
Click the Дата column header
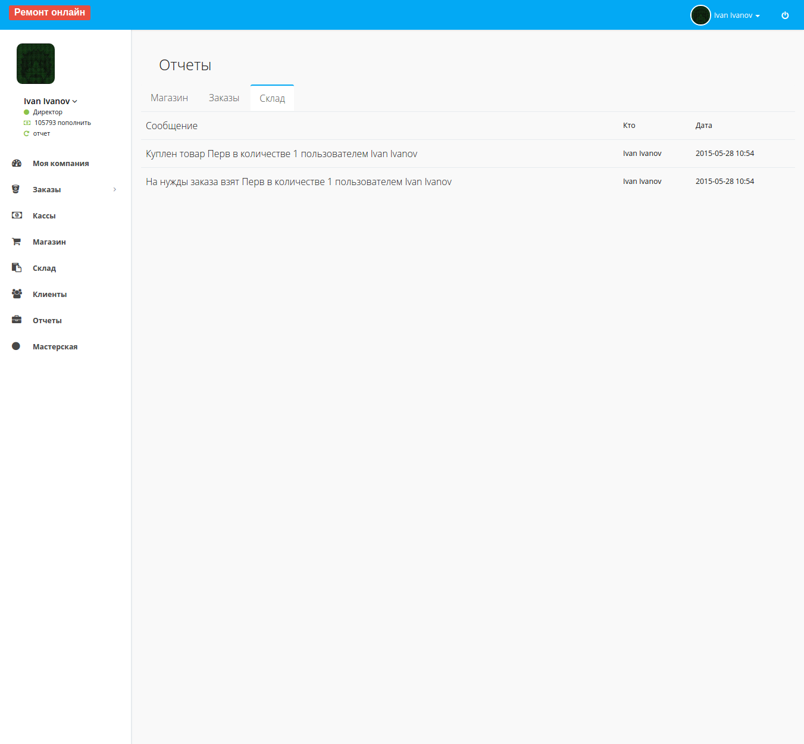[703, 126]
